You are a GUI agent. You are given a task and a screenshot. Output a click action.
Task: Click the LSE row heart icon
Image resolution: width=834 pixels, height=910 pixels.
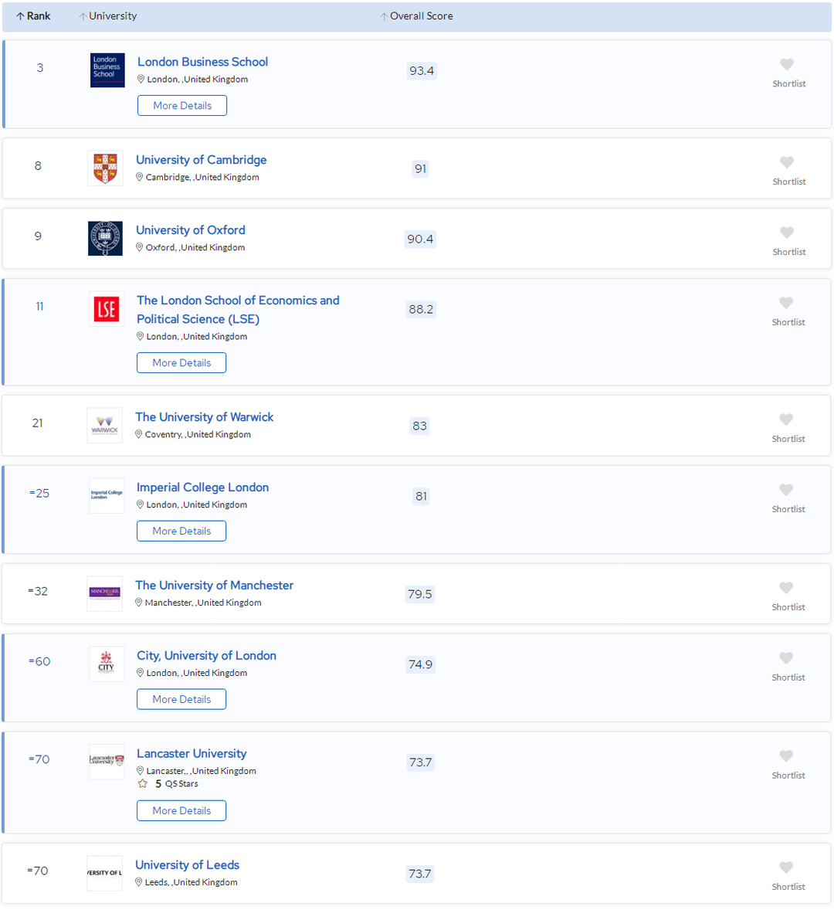786,304
